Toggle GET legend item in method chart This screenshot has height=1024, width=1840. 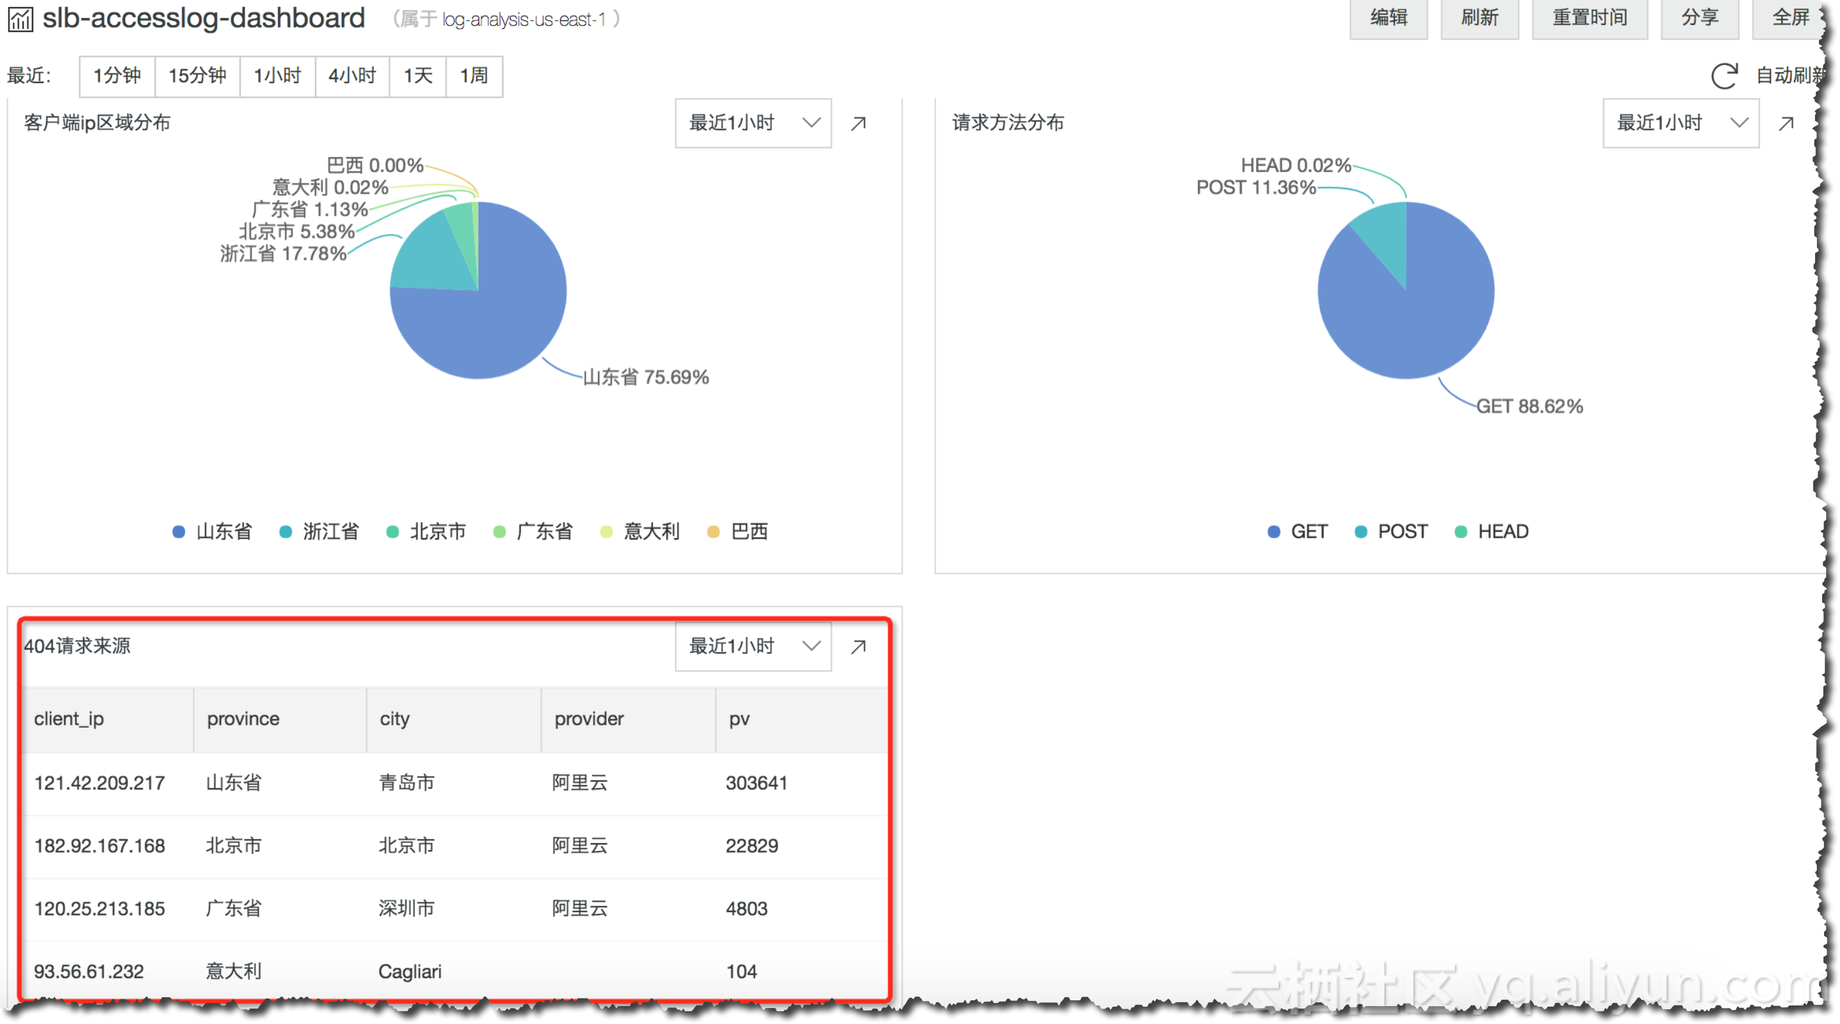[1297, 532]
